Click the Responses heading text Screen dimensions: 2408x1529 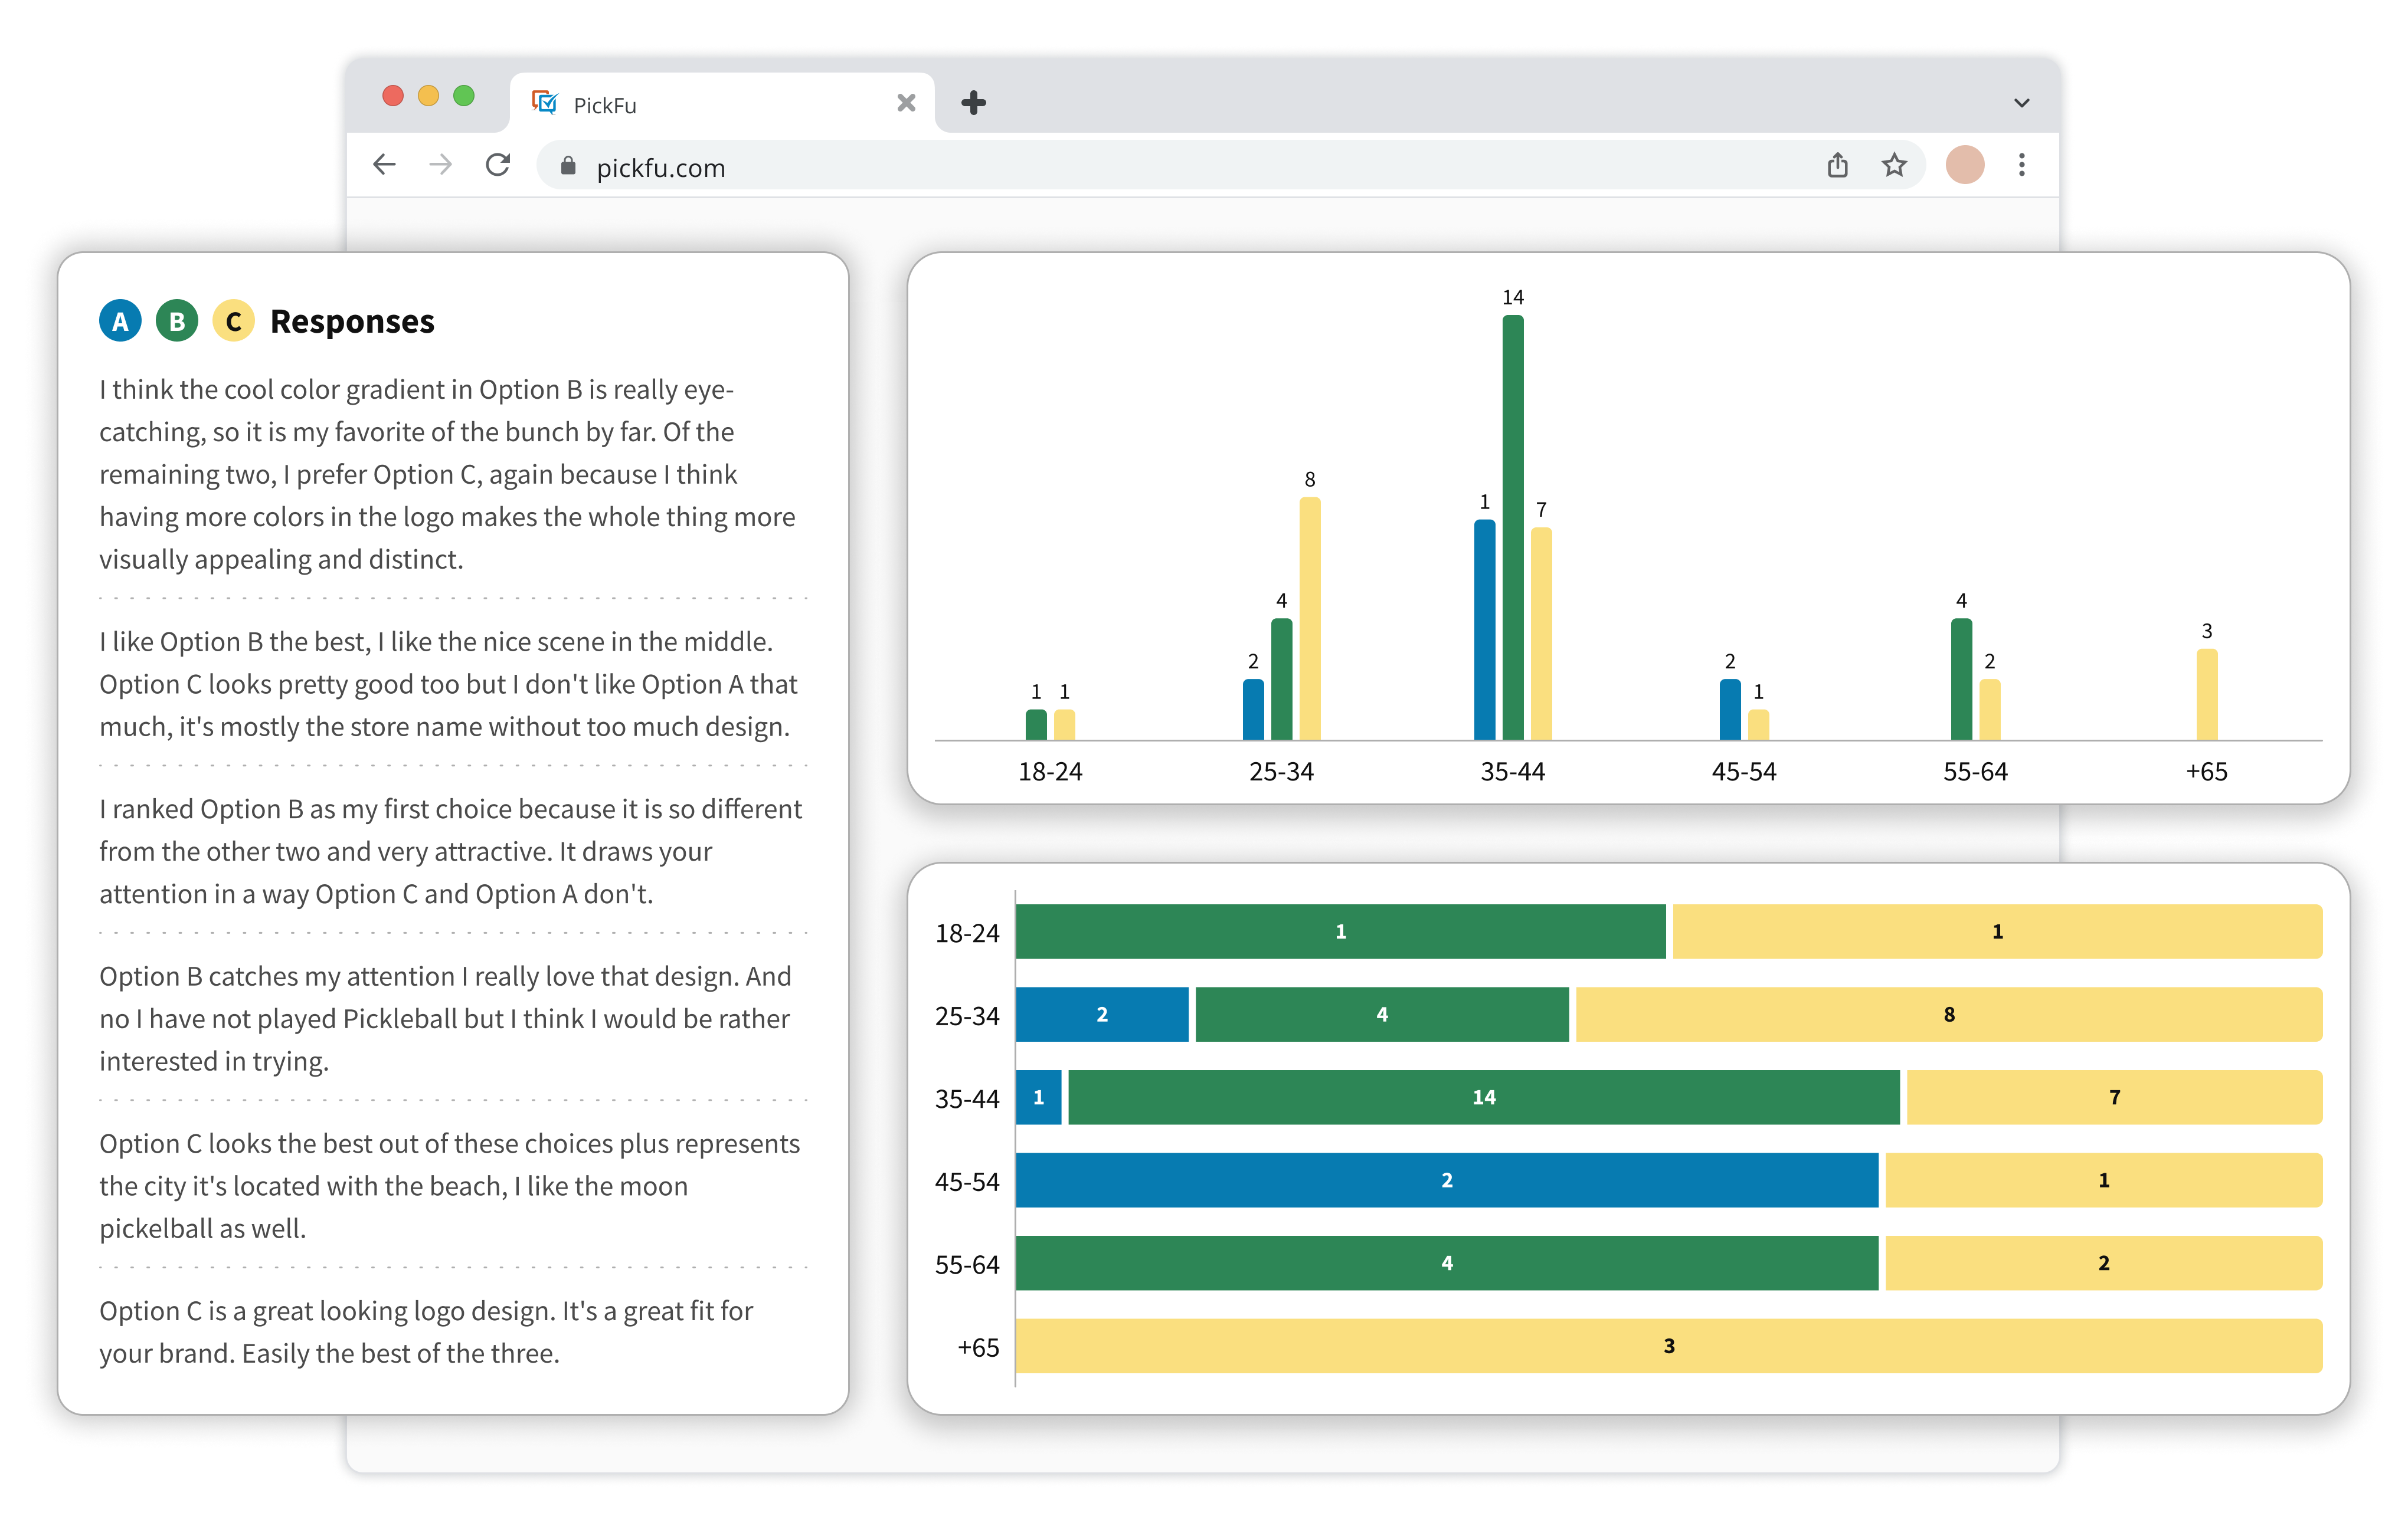(352, 321)
